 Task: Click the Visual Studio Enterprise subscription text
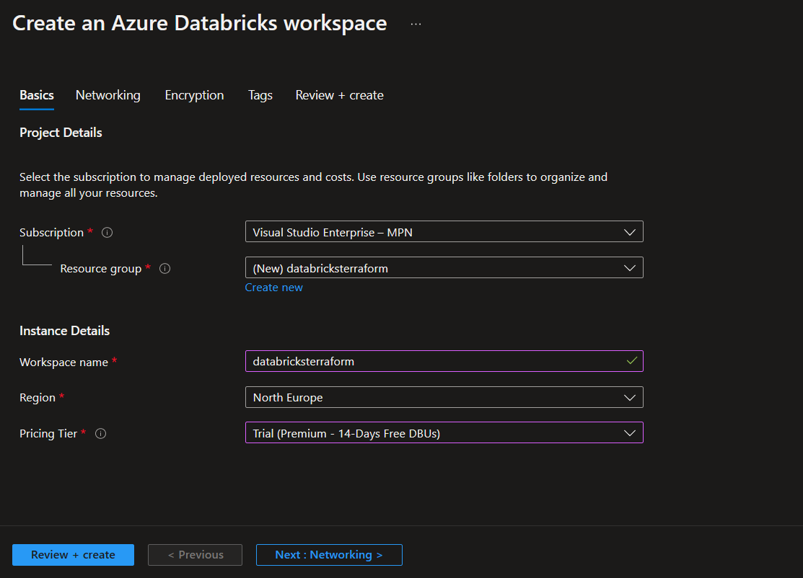pyautogui.click(x=333, y=232)
